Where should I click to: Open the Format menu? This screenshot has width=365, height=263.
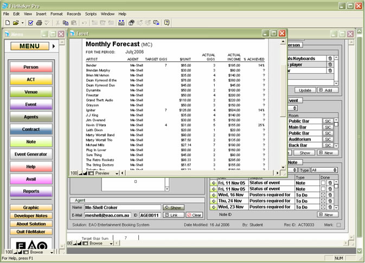pos(56,14)
